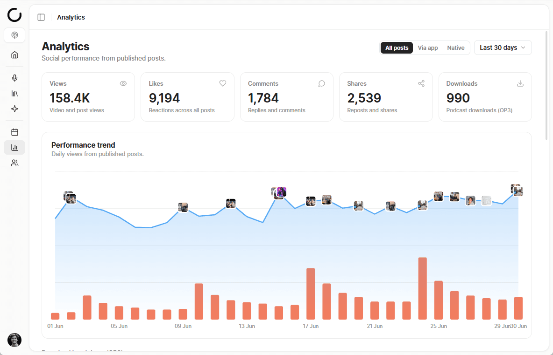This screenshot has width=553, height=355.
Task: Select the bar chart analytics icon
Action: pyautogui.click(x=14, y=147)
